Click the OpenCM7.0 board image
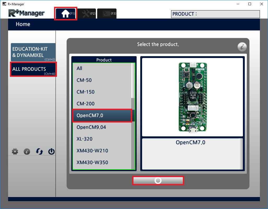This screenshot has width=268, height=209. (193, 97)
